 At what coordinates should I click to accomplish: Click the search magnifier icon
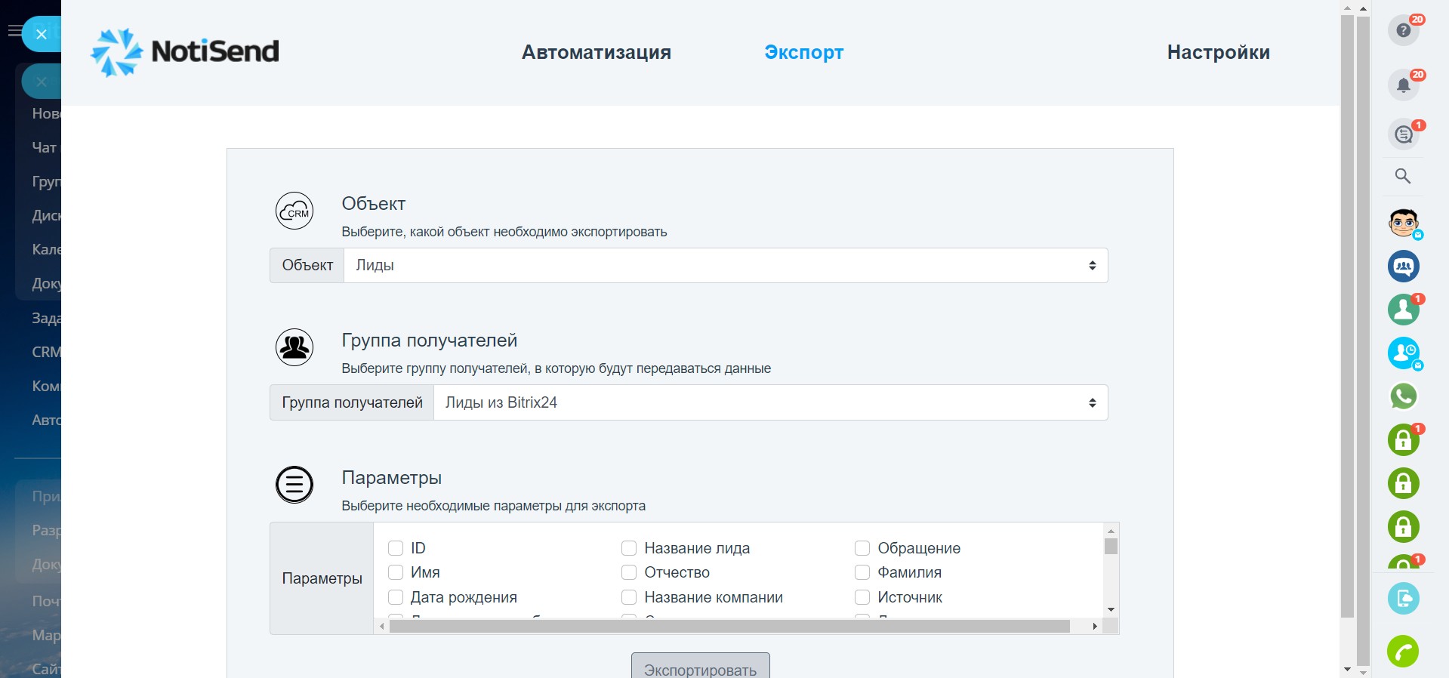[x=1403, y=177]
